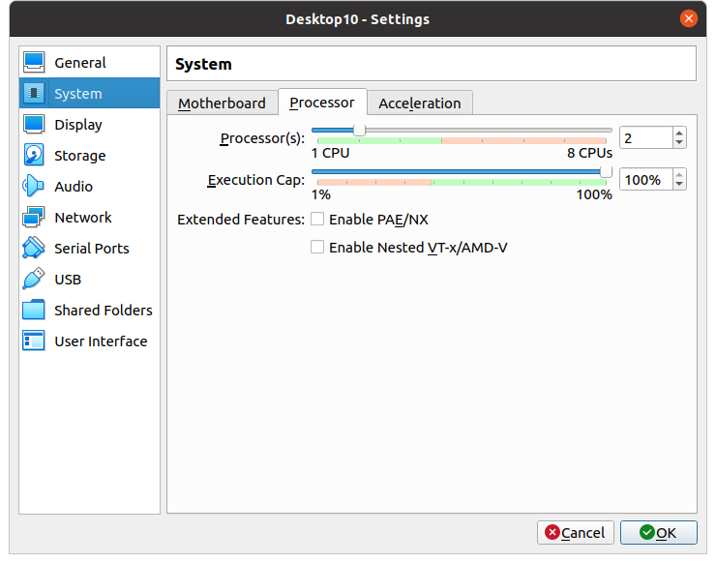Select the Serial Ports icon

pyautogui.click(x=34, y=249)
